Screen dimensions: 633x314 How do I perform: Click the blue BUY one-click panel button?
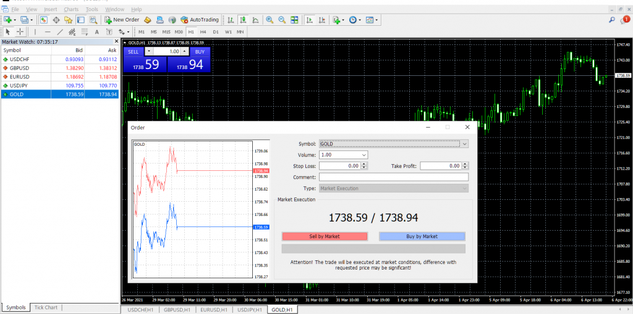(200, 52)
